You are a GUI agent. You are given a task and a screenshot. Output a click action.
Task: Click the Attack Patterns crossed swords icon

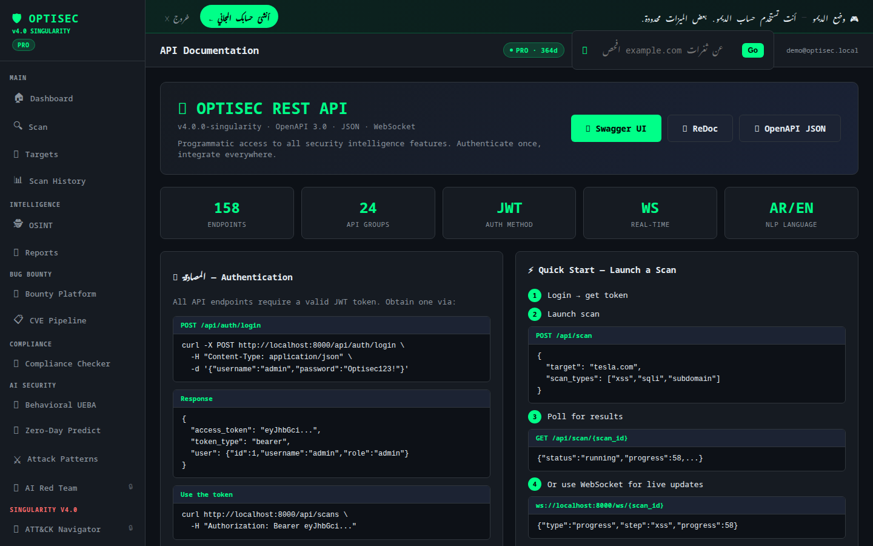click(x=18, y=460)
